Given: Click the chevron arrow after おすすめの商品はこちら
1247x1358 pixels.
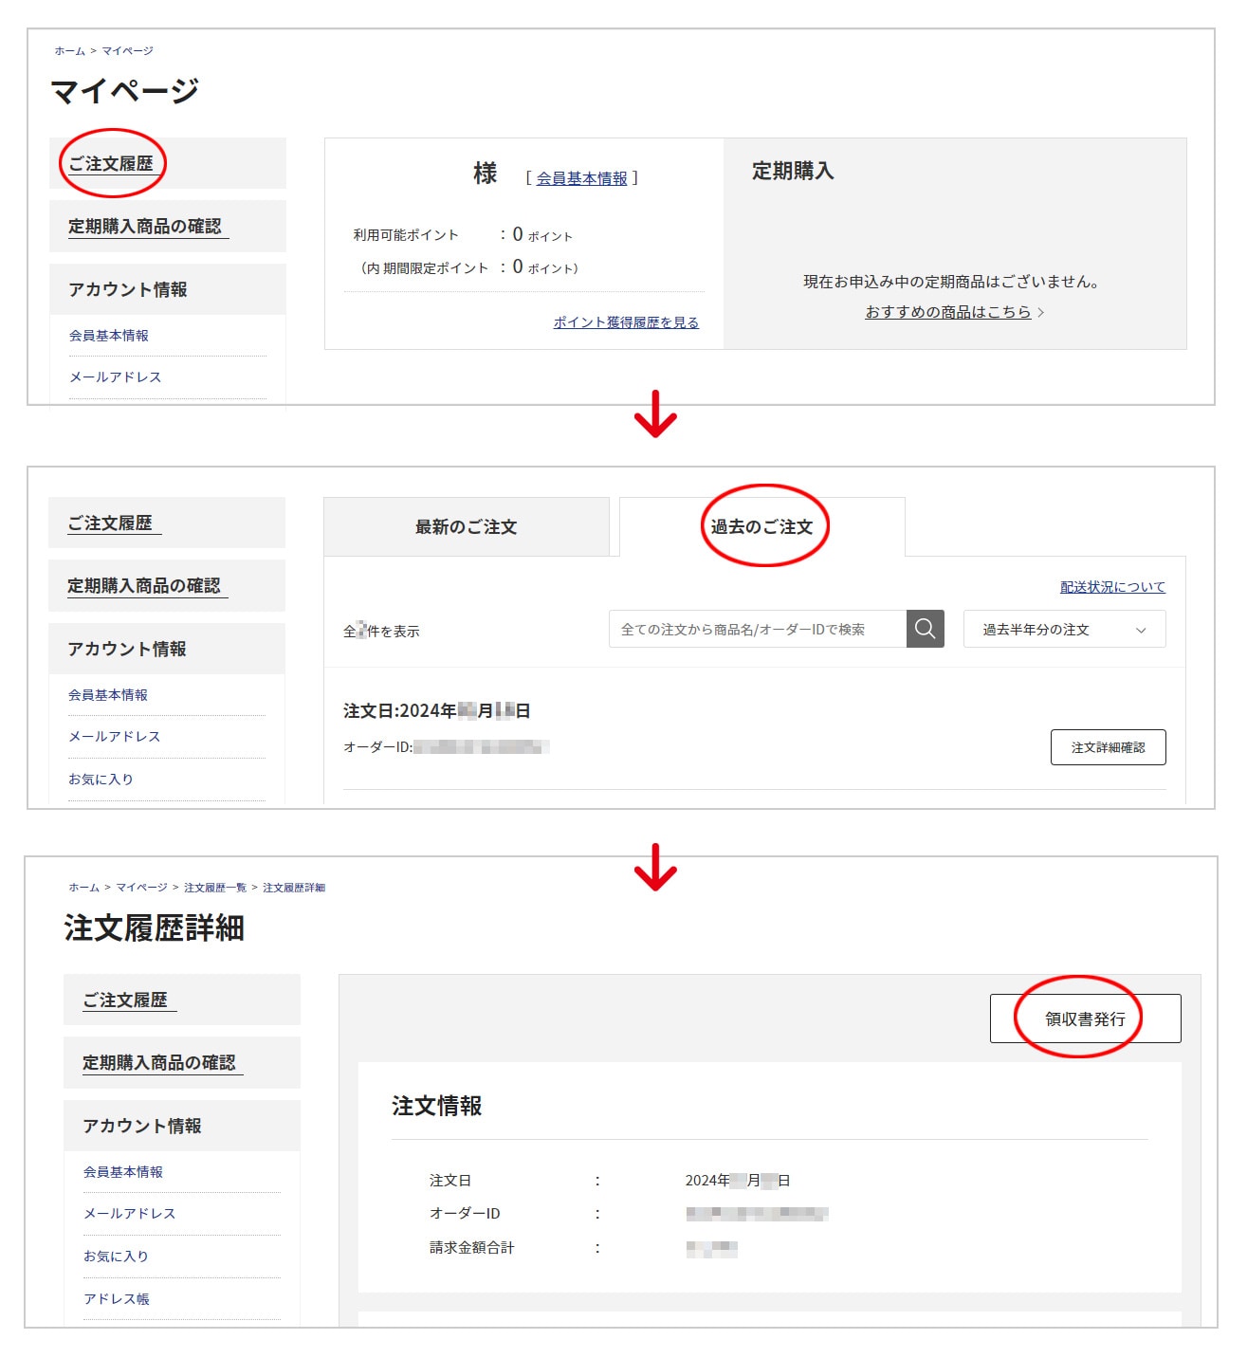Looking at the screenshot, I should [1041, 312].
